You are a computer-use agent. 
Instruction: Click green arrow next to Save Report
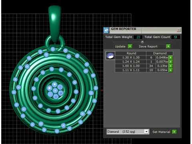pyautogui.click(x=168, y=46)
